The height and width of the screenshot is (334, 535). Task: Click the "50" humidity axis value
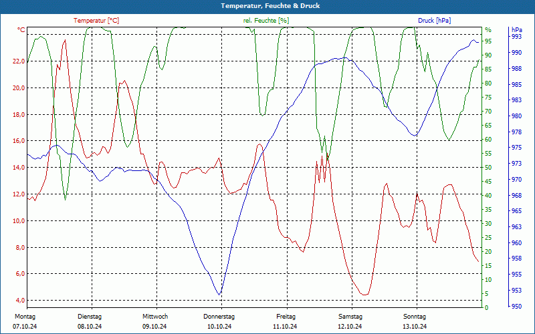coord(488,168)
